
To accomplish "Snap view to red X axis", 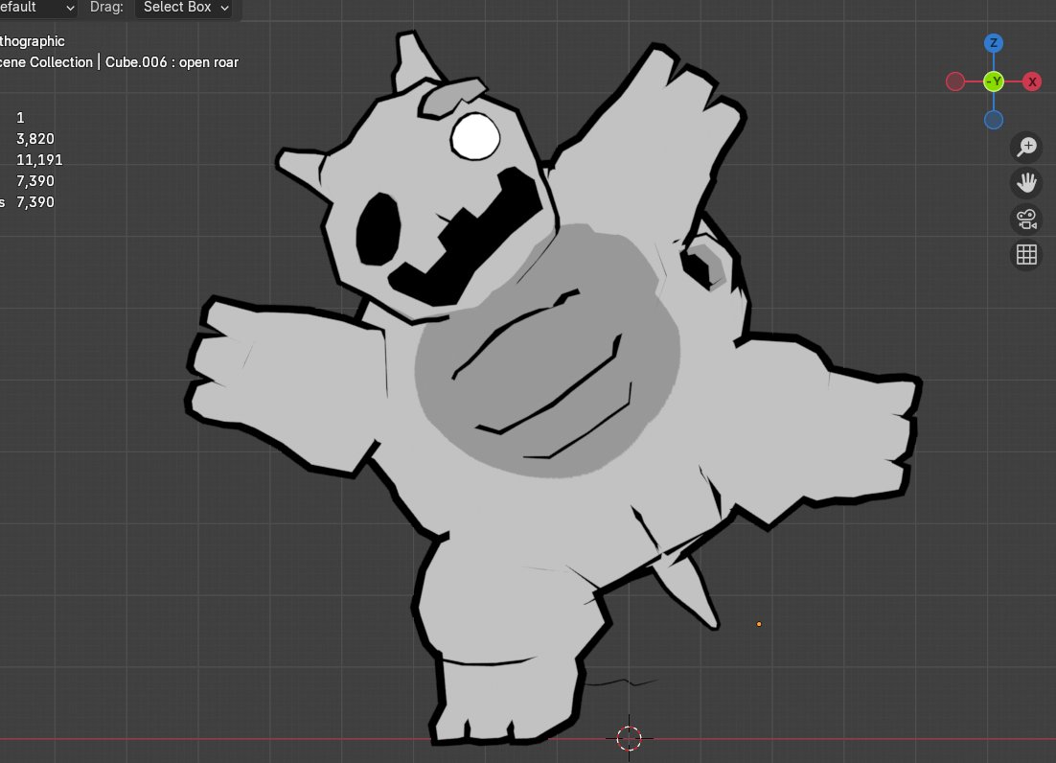I will point(1032,82).
